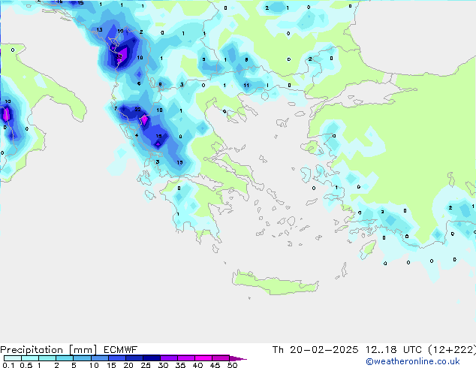Click the '0.1' legend scale label

[8, 365]
